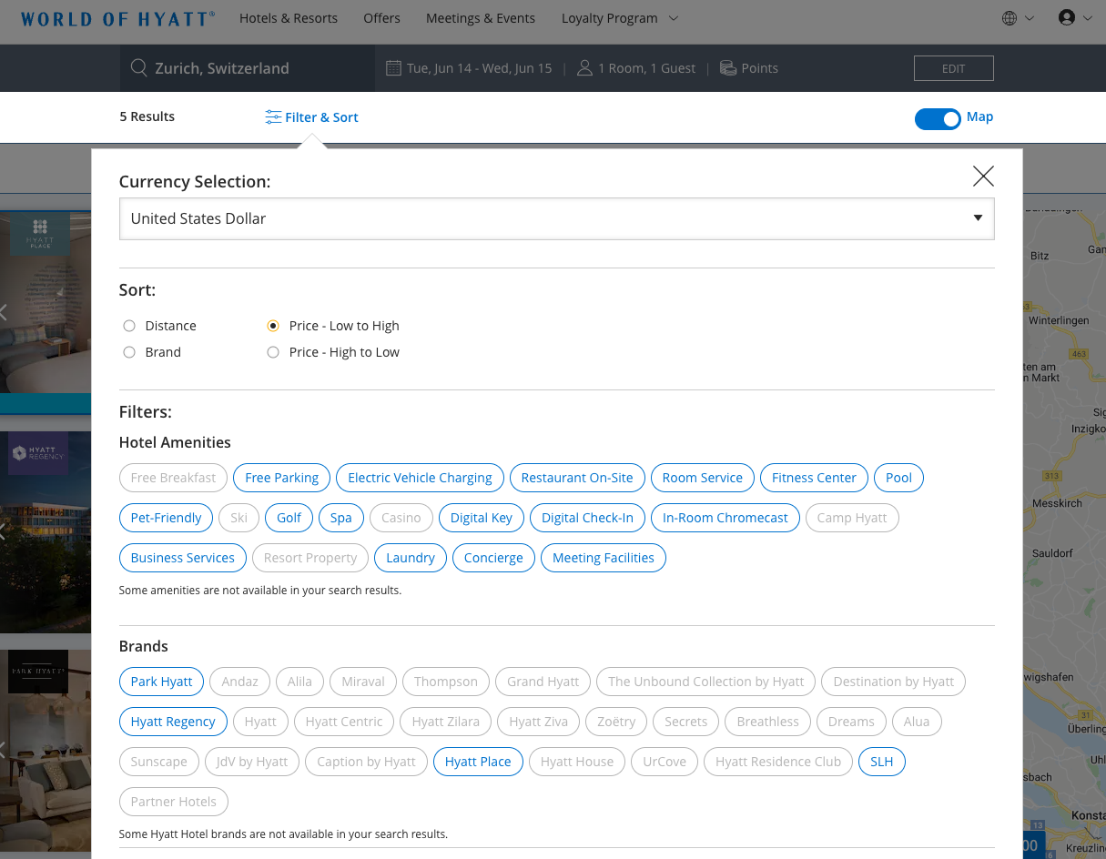Viewport: 1106px width, 859px height.
Task: Click the Tue, Jun 14 - Wed, Jun 15 dates
Action: pyautogui.click(x=480, y=68)
